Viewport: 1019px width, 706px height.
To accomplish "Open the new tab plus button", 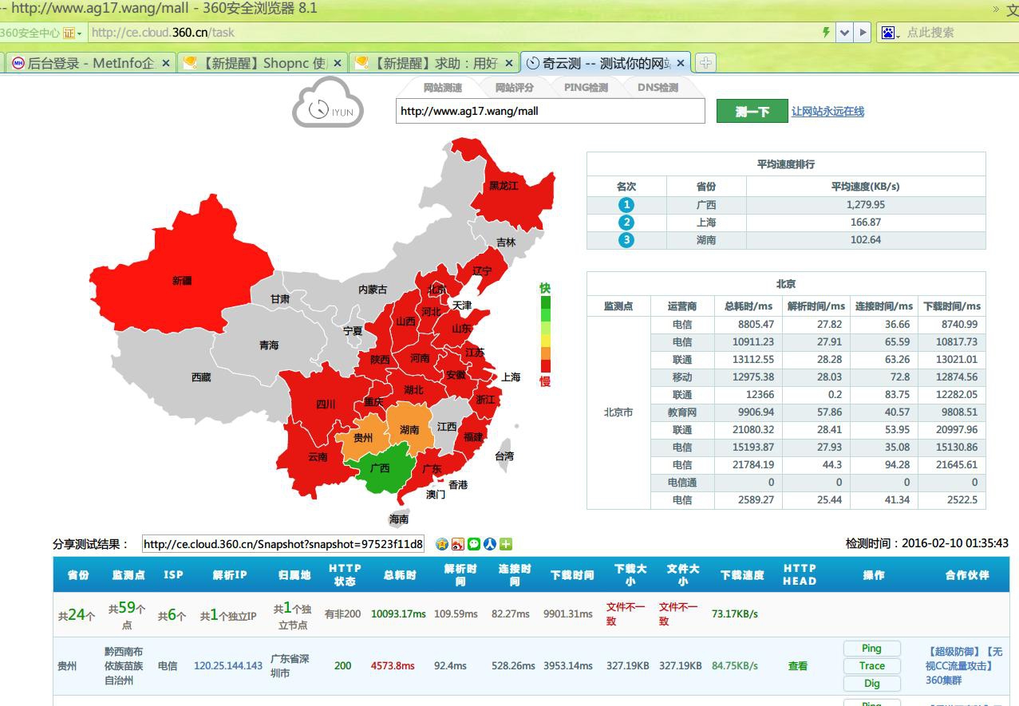I will pos(705,62).
